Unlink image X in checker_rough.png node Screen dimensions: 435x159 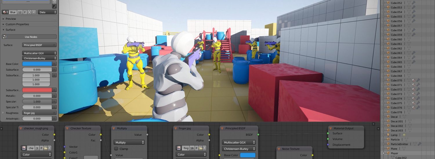point(50,148)
